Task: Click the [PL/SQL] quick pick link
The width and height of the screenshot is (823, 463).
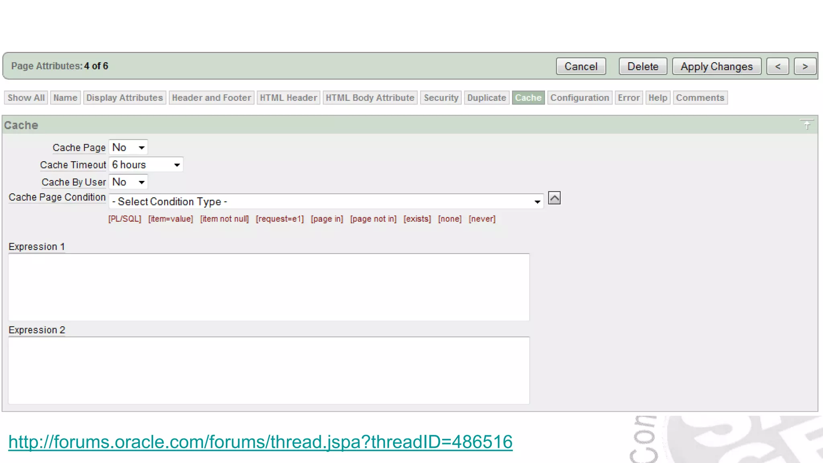Action: (125, 219)
